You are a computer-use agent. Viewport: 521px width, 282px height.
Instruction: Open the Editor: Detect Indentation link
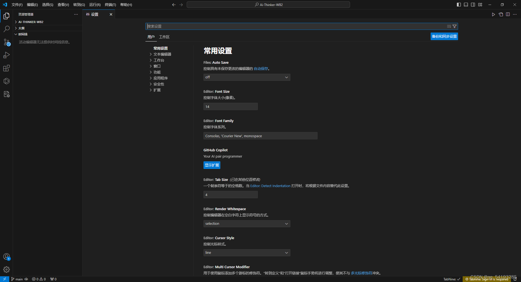click(270, 186)
